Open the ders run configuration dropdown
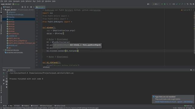 point(156,4)
